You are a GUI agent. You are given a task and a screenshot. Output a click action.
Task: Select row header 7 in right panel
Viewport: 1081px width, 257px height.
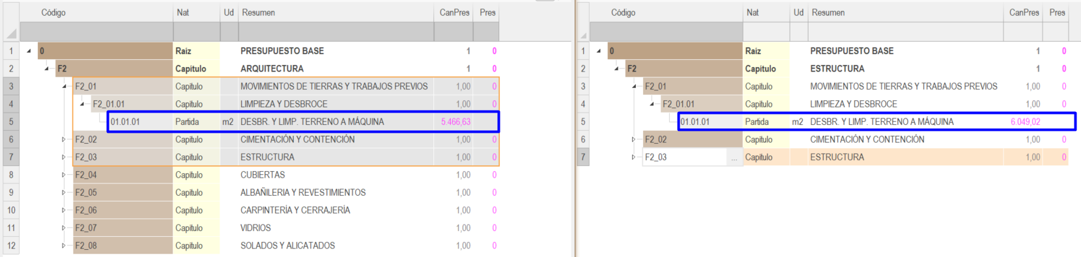(583, 157)
